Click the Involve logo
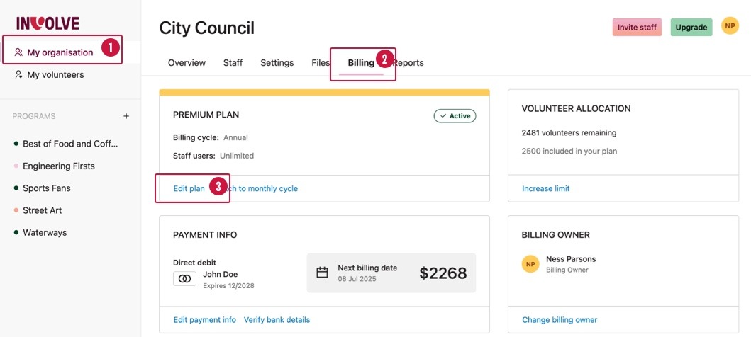The width and height of the screenshot is (751, 337). pos(48,23)
